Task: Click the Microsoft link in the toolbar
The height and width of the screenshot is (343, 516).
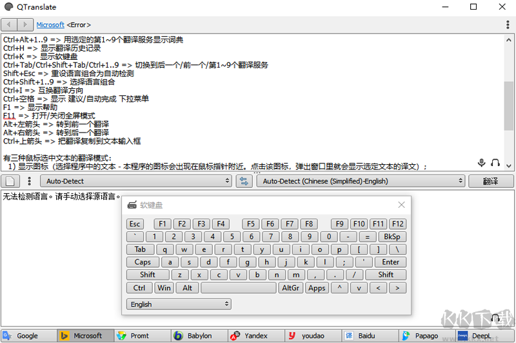Action: tap(50, 24)
